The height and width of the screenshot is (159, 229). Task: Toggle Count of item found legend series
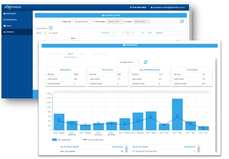pyautogui.click(x=93, y=140)
